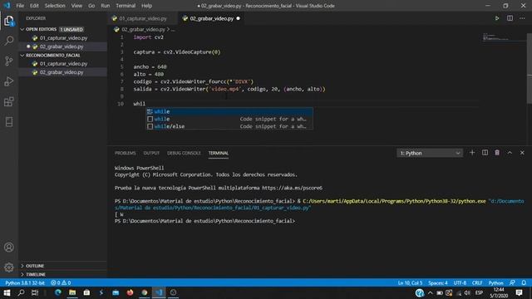Click the editor minimap
532x299 pixels.
(504, 37)
